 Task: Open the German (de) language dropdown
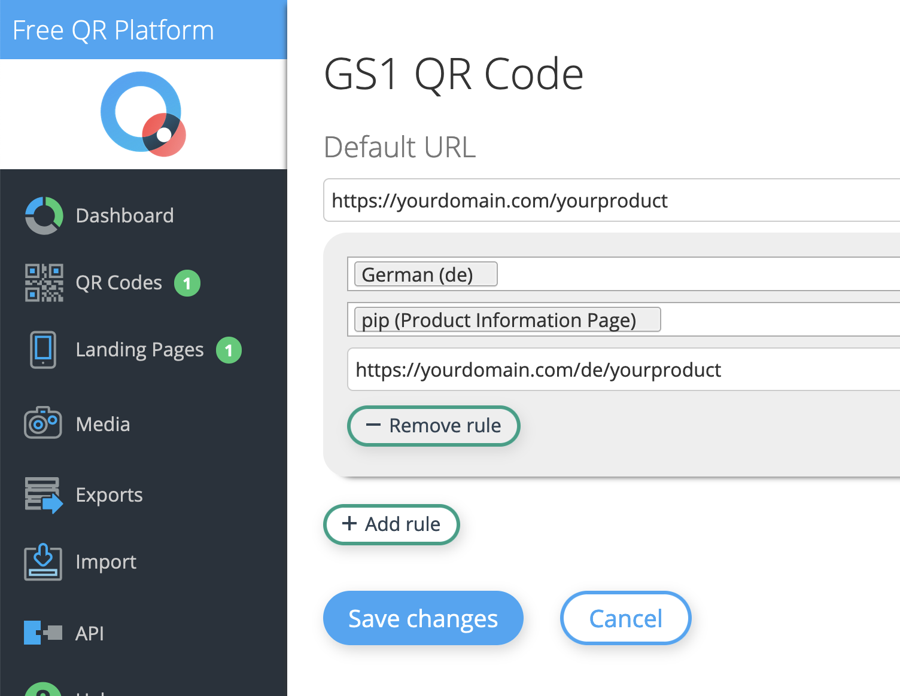click(425, 274)
